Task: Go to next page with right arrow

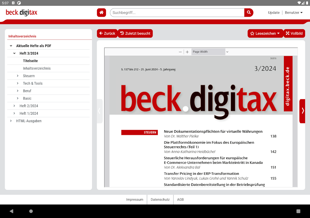Action: [x=302, y=111]
